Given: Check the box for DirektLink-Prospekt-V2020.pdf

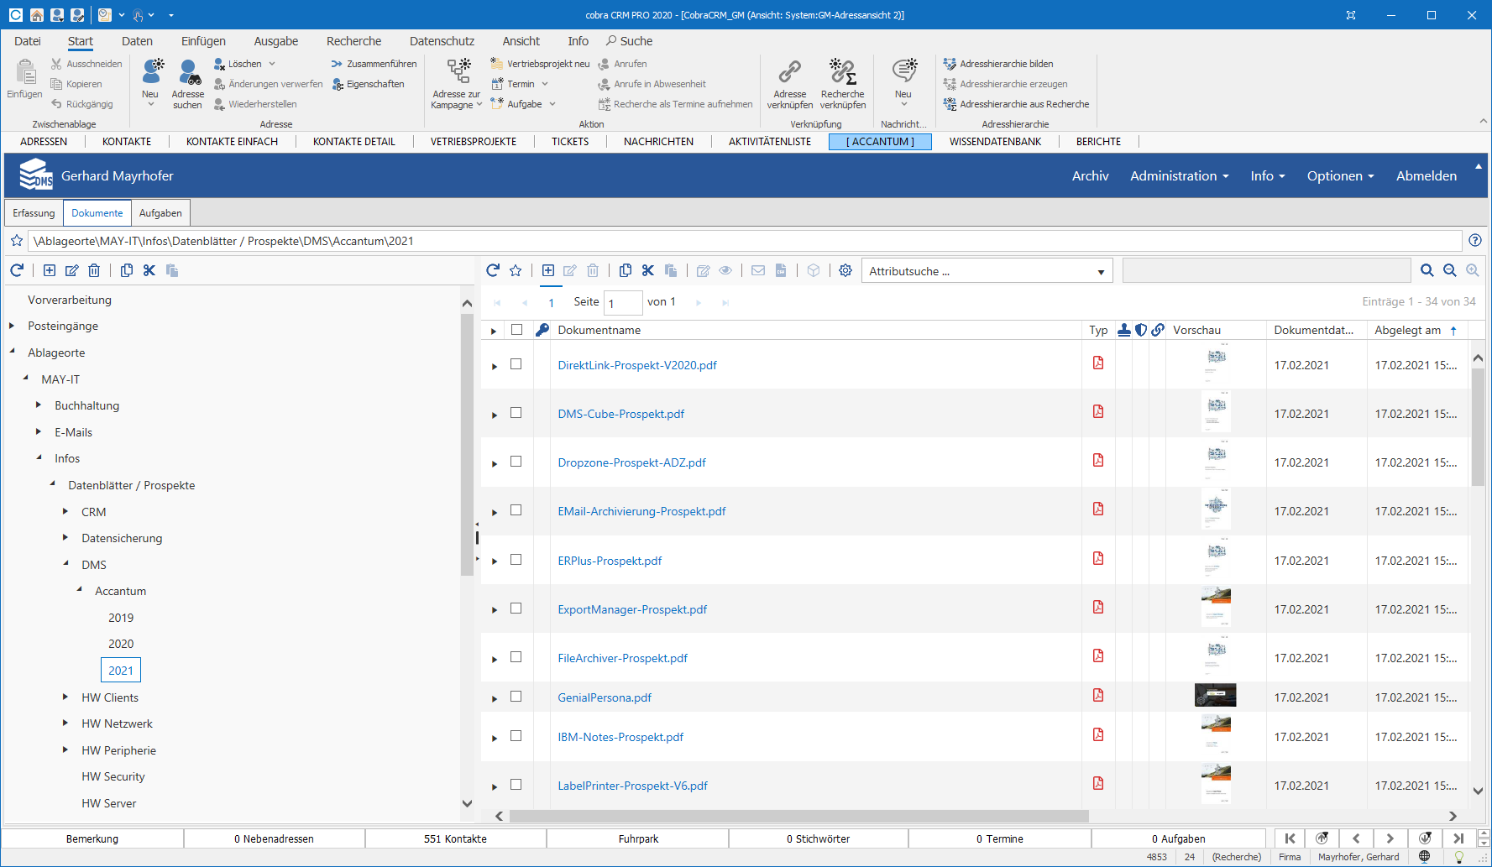Looking at the screenshot, I should (516, 364).
